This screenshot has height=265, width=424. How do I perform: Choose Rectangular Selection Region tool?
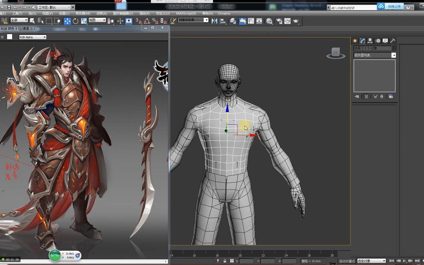tap(49, 21)
